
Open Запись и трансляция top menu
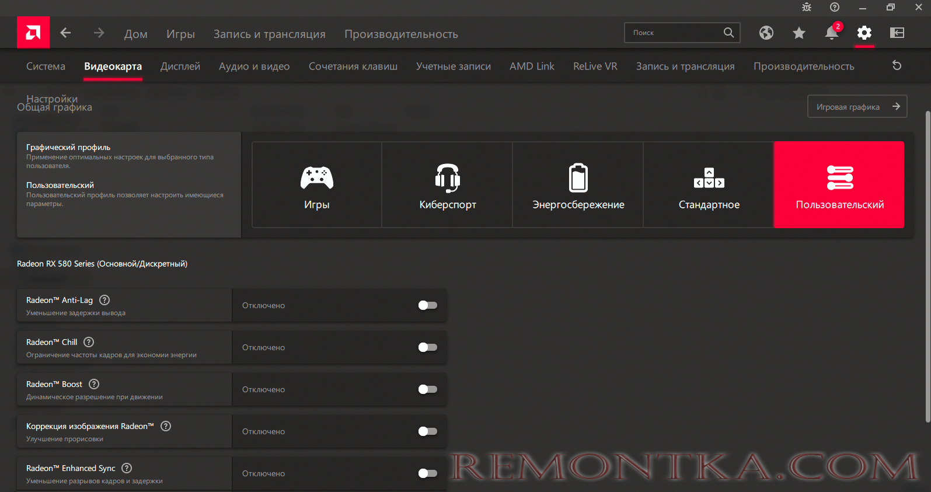(270, 34)
